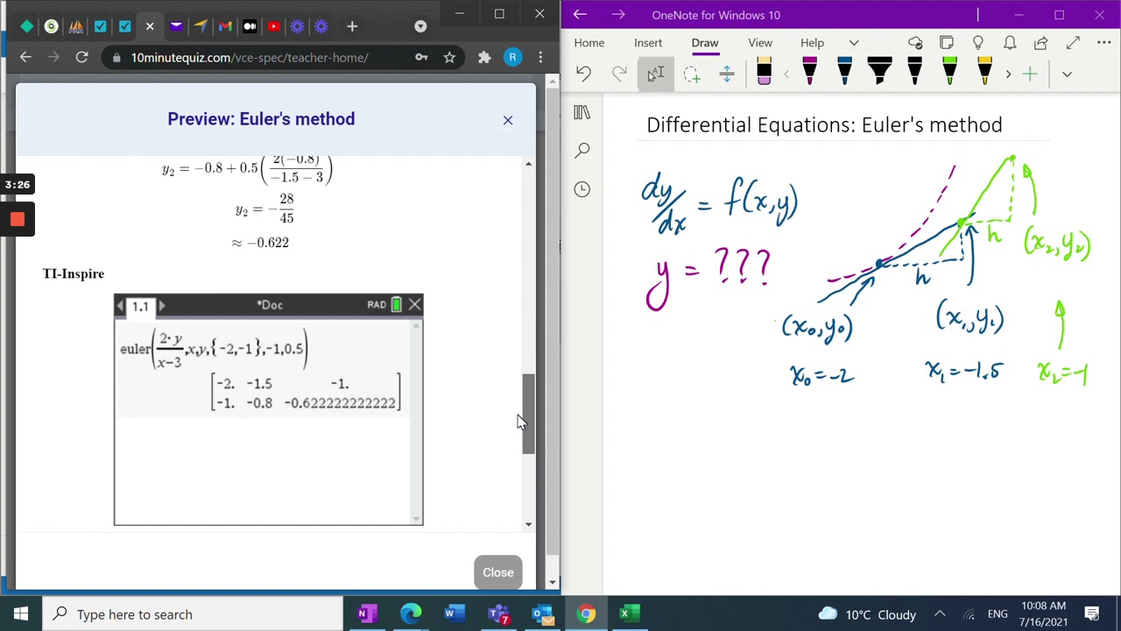Select the green pen in OneNote
The width and height of the screenshot is (1121, 631).
(949, 73)
